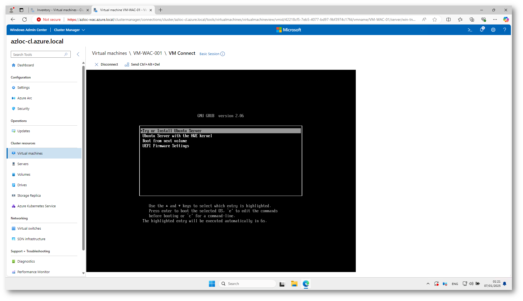
Task: Open the help question mark
Action: (x=505, y=30)
